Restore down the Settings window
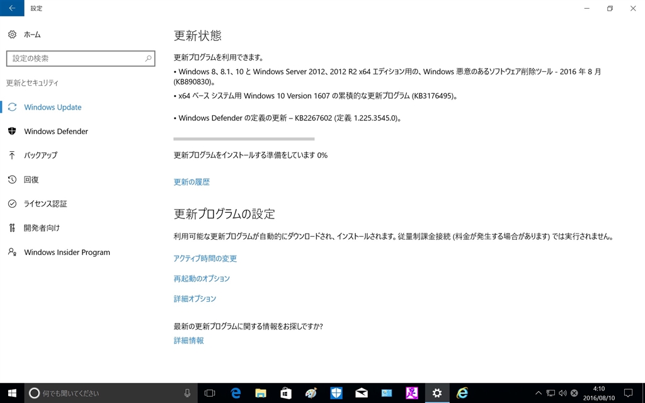This screenshot has width=645, height=403. [x=610, y=8]
